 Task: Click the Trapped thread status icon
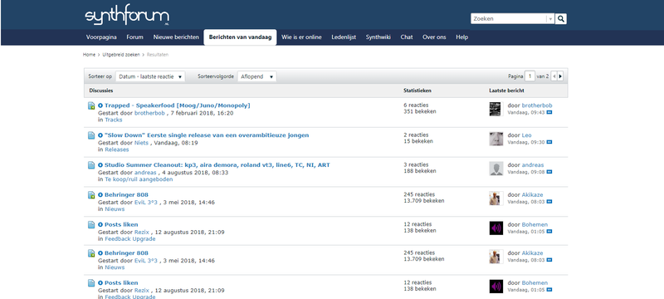pyautogui.click(x=91, y=105)
